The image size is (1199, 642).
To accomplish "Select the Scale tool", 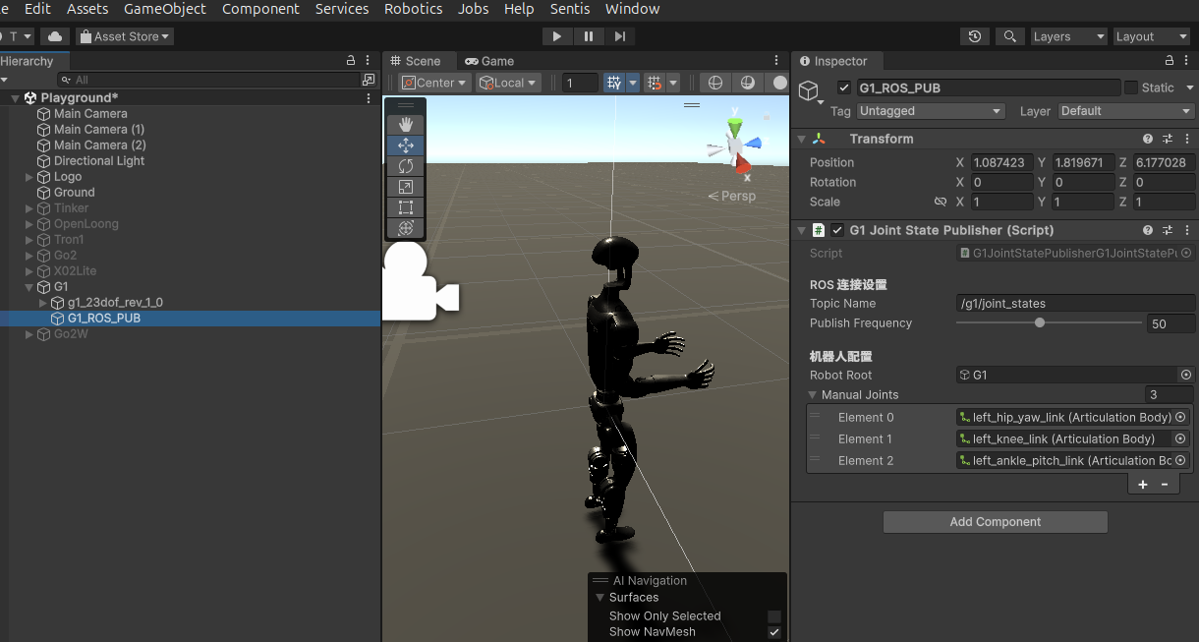I will pyautogui.click(x=406, y=187).
